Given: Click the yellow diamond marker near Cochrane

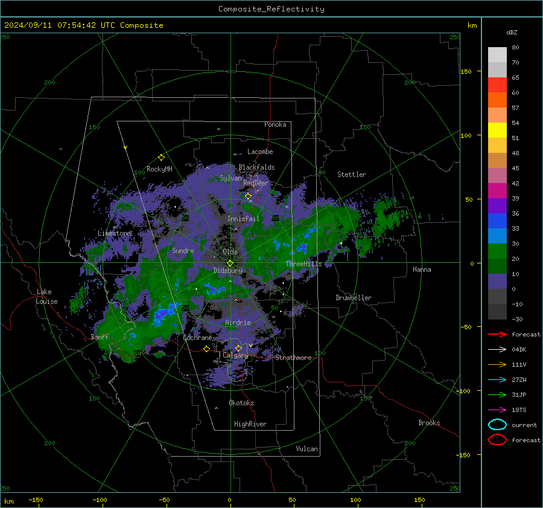Looking at the screenshot, I should pos(206,349).
